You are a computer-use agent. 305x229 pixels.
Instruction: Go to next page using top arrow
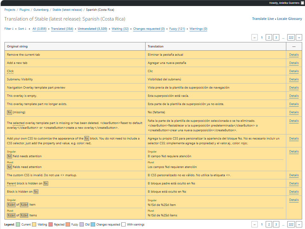click(x=299, y=38)
